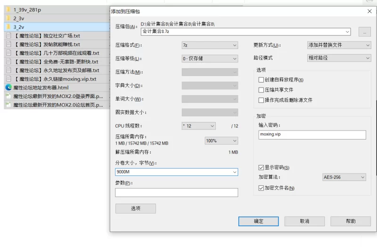Screen dimensions: 377x247
Task: Open the 更新方式 dropdown
Action: coord(339,45)
